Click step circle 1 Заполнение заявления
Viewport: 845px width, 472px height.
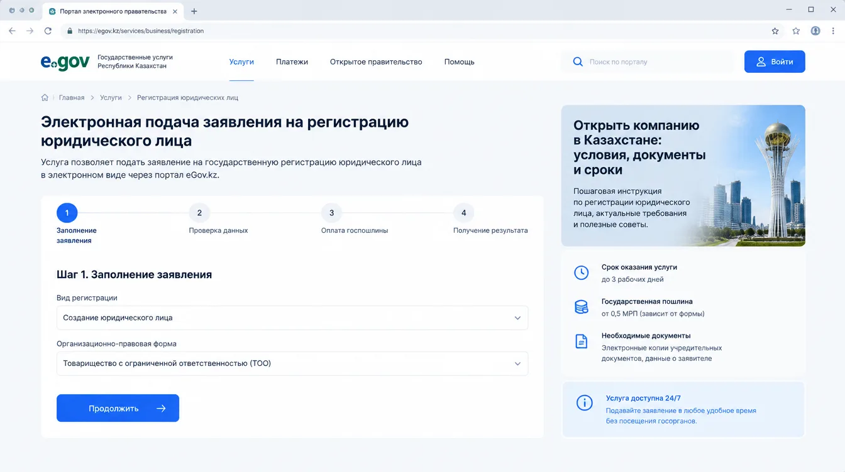coord(67,213)
